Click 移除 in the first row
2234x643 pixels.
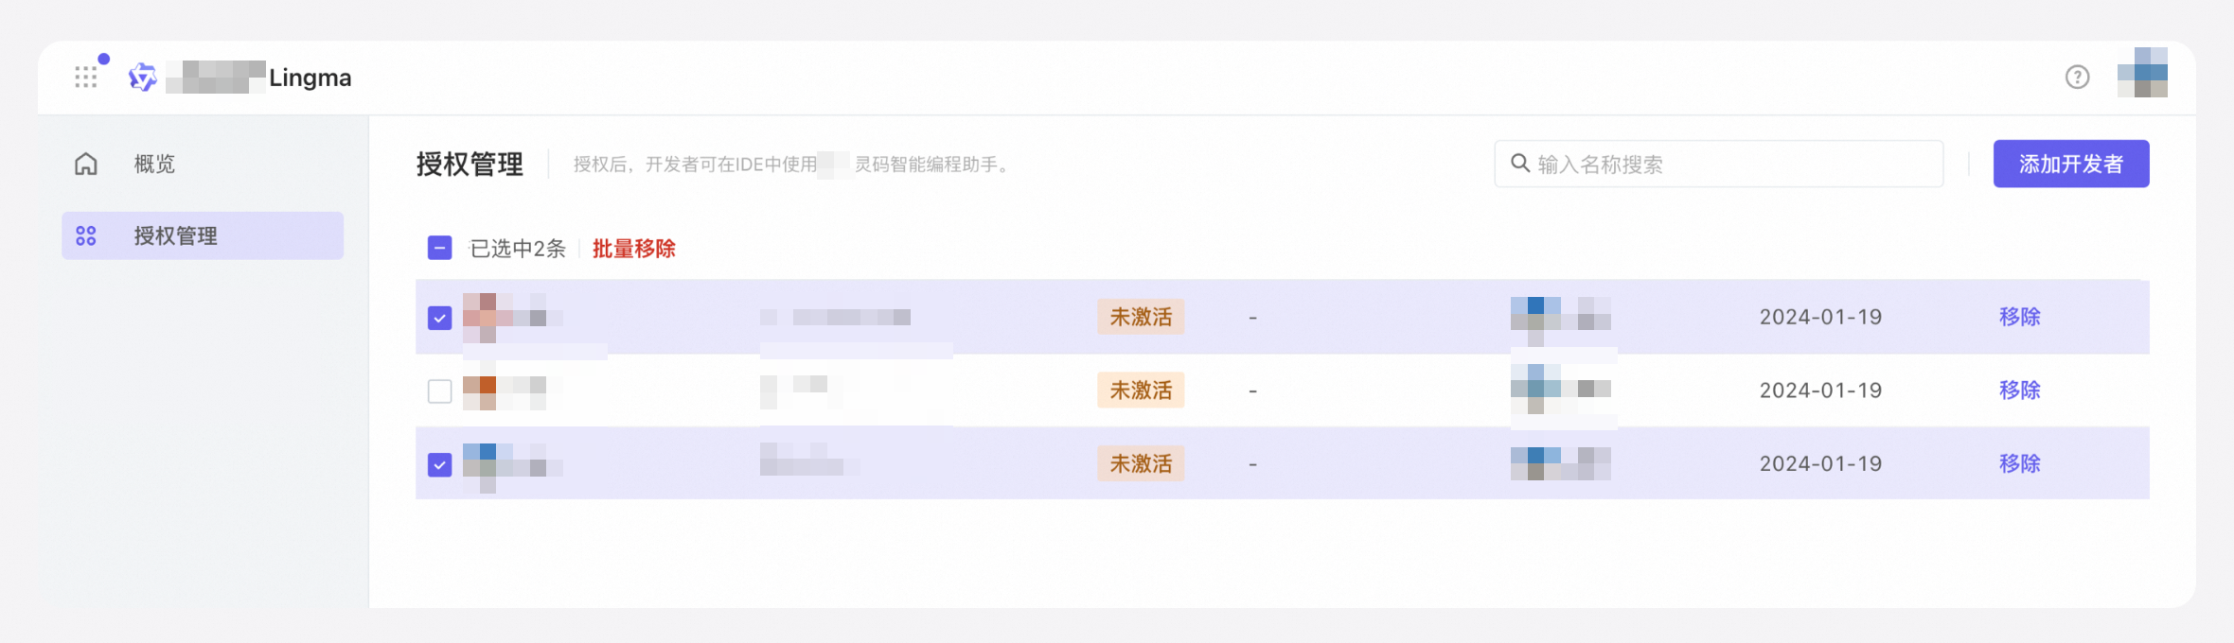2019,317
